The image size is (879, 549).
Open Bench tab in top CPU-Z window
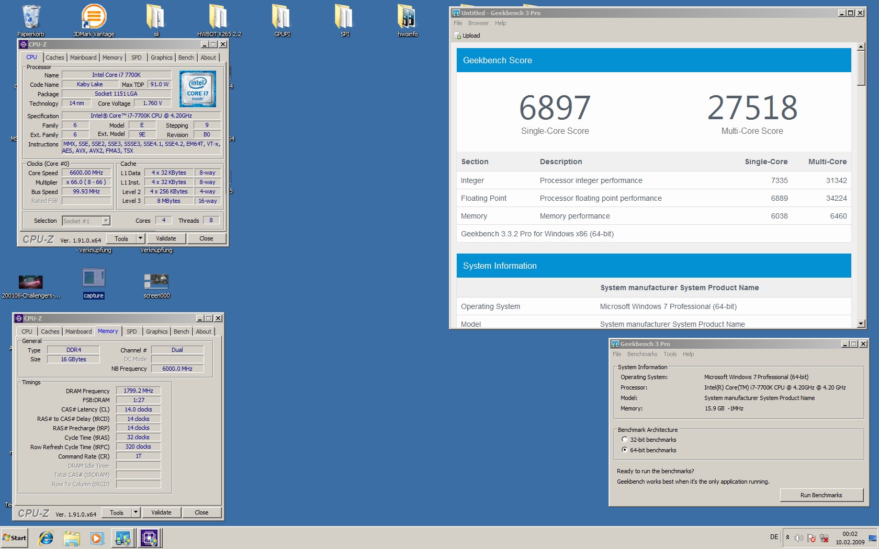tap(186, 58)
